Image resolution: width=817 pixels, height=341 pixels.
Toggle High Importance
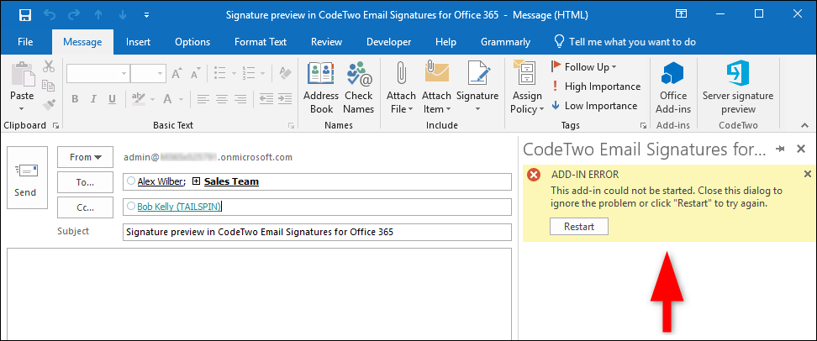pyautogui.click(x=596, y=87)
